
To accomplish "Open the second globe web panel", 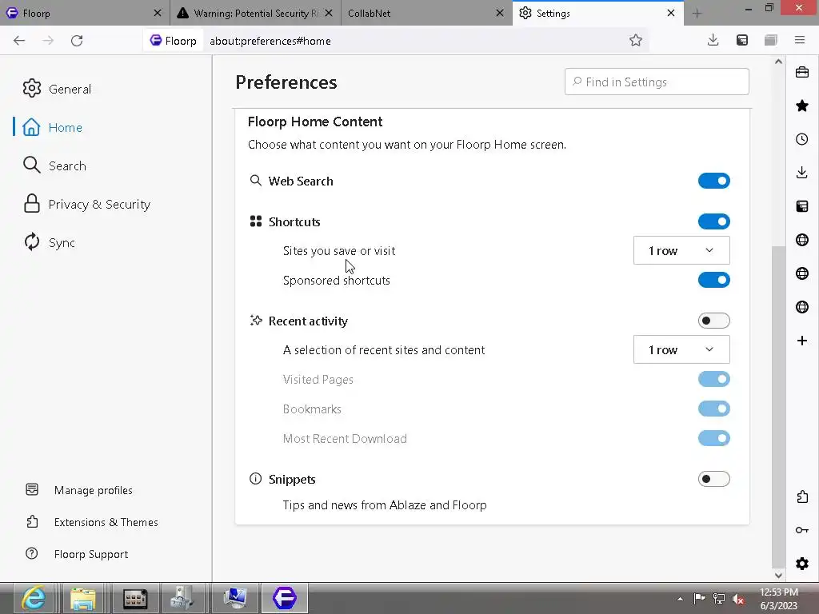I will coord(802,273).
